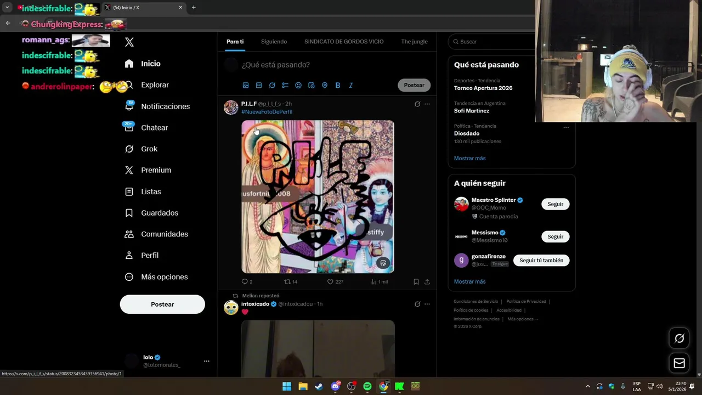Open floating Grok button
702x395 pixels.
(x=679, y=338)
